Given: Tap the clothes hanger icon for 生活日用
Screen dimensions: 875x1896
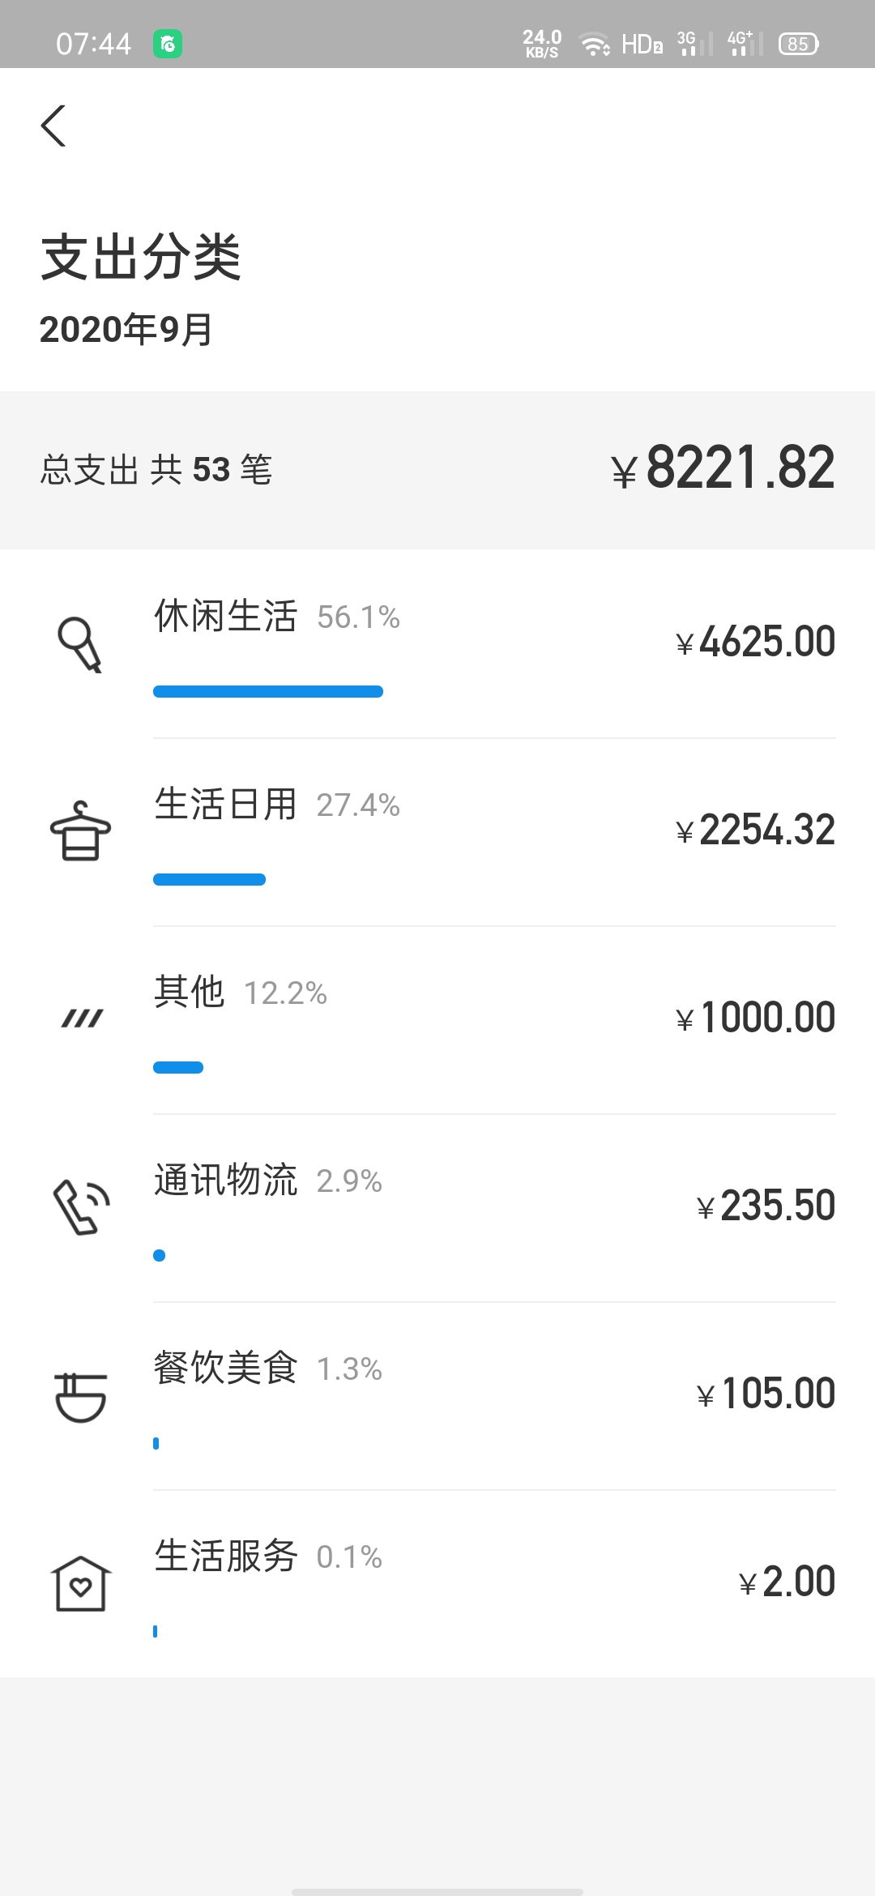Looking at the screenshot, I should click(x=80, y=831).
